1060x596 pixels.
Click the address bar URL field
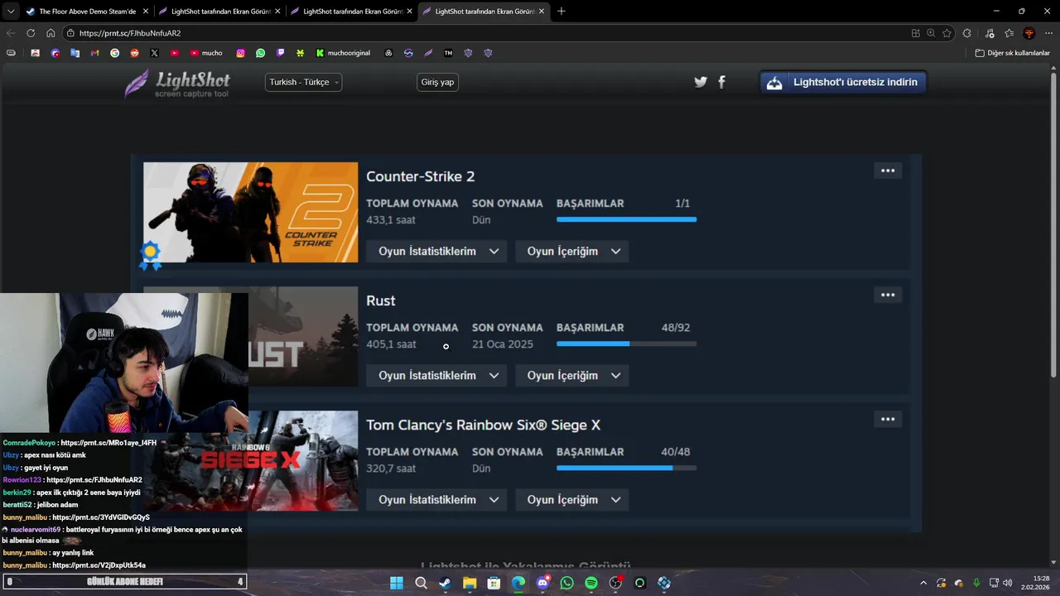click(489, 33)
